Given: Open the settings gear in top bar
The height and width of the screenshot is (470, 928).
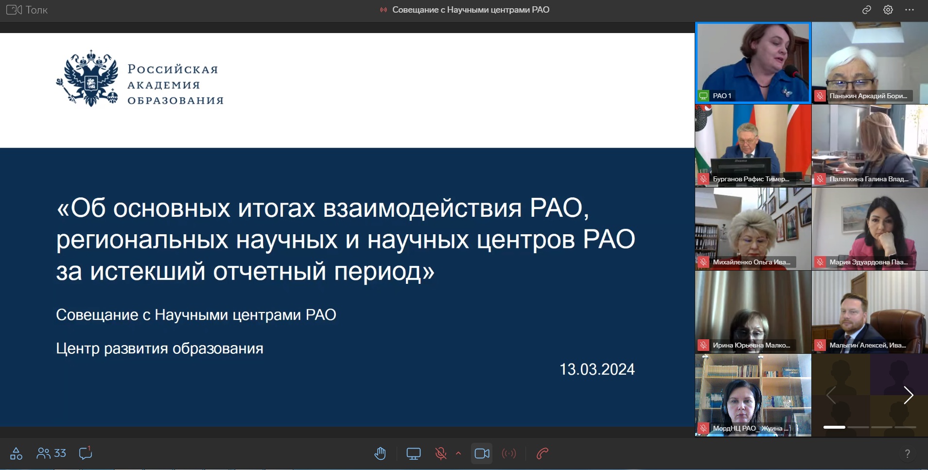Looking at the screenshot, I should (x=888, y=10).
